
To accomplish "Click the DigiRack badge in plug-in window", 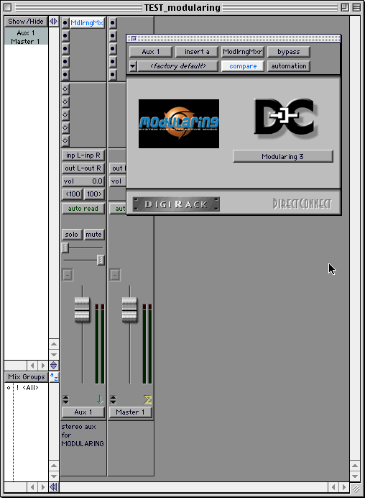I will pos(176,204).
